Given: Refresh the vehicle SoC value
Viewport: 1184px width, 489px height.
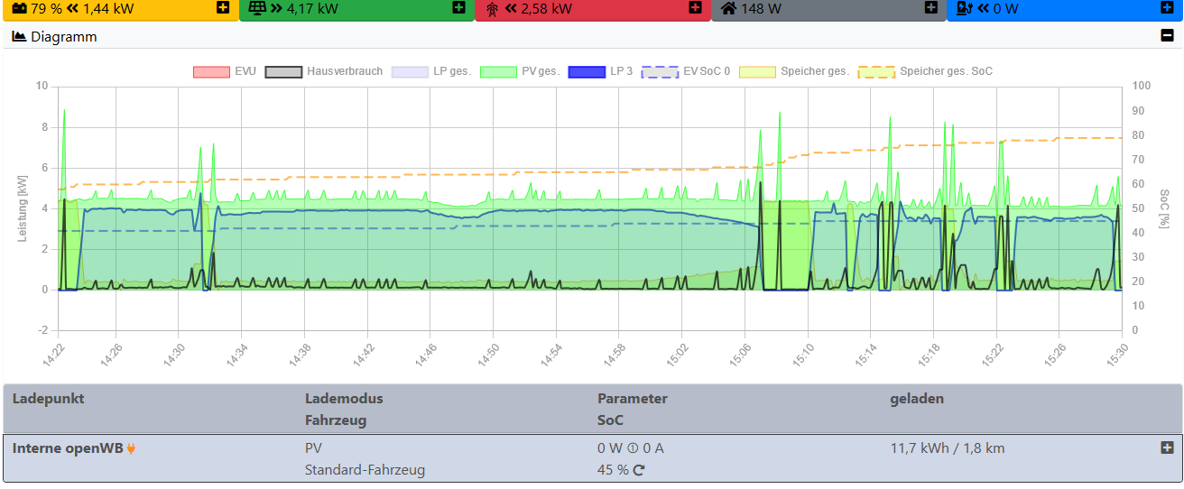Looking at the screenshot, I should pyautogui.click(x=639, y=470).
